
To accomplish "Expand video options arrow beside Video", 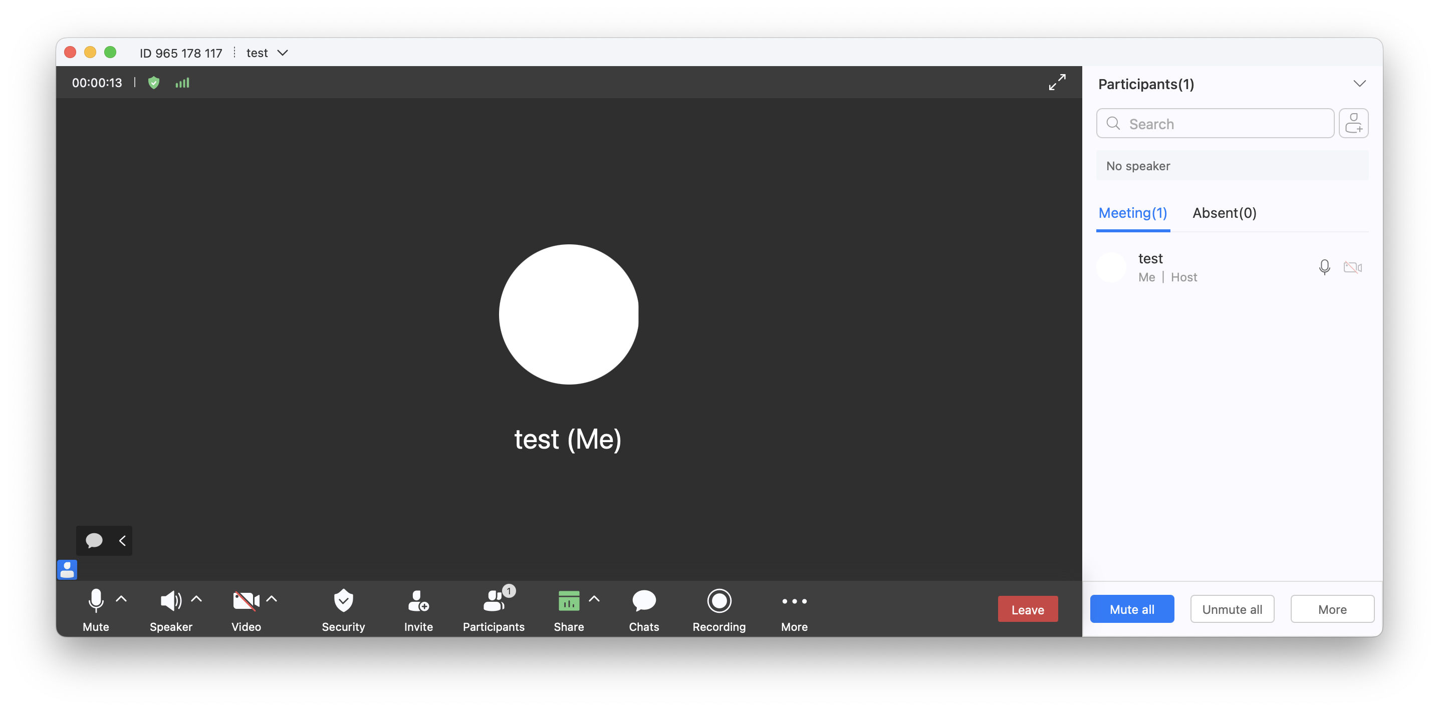I will [x=272, y=599].
